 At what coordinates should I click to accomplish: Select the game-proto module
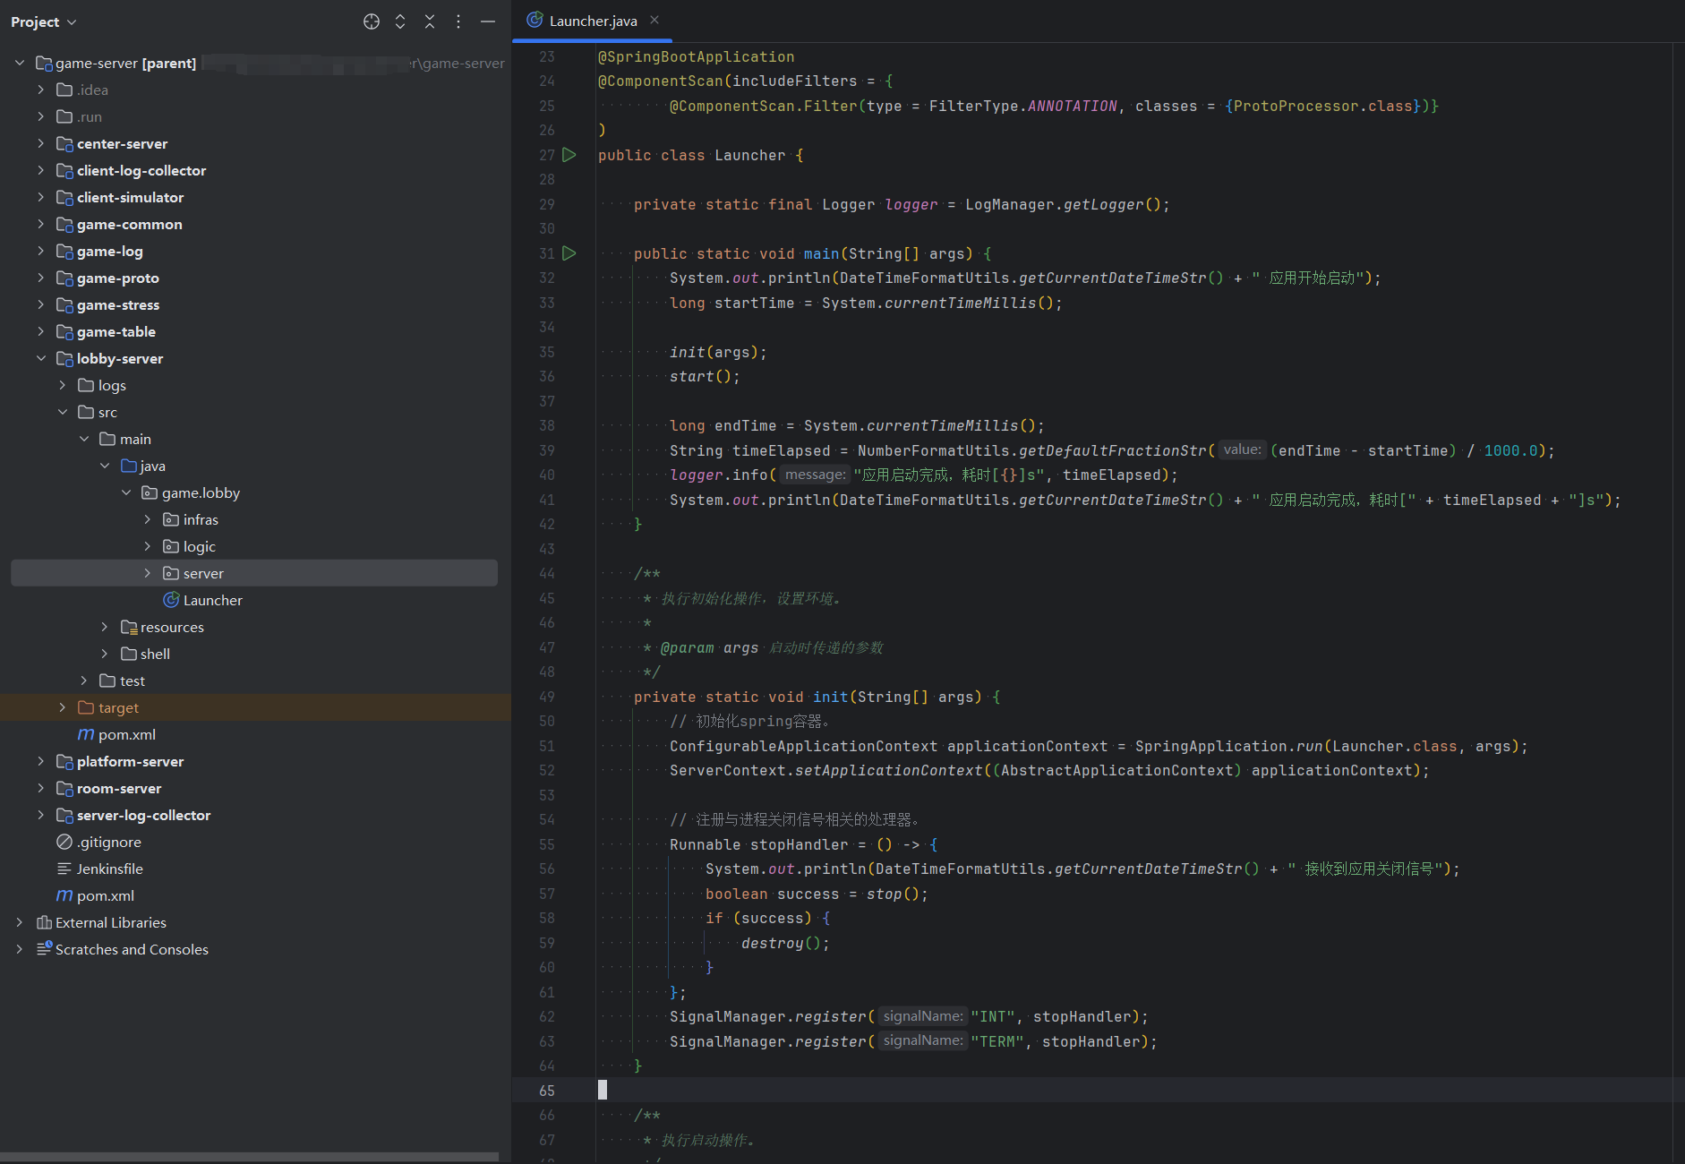click(117, 278)
